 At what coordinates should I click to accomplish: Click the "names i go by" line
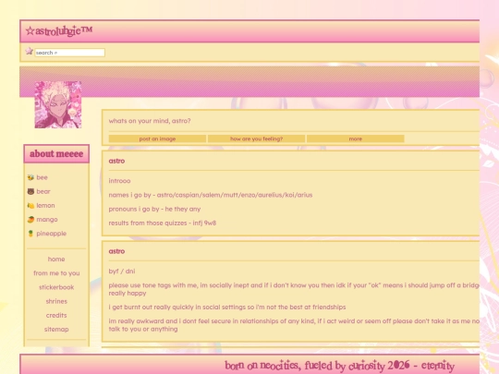pos(211,195)
